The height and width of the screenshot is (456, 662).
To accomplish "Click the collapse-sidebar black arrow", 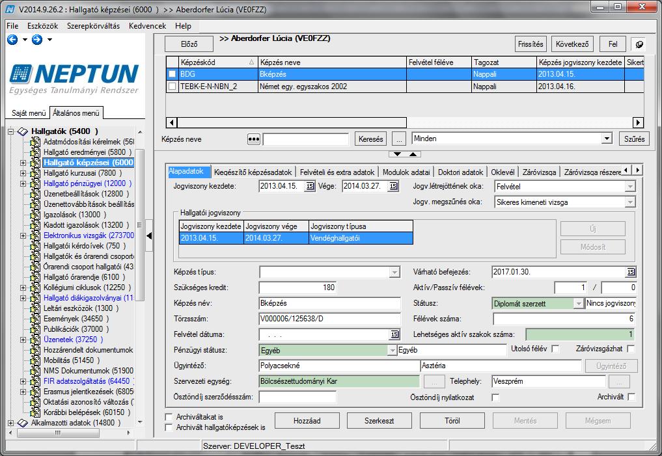I will coord(149,235).
